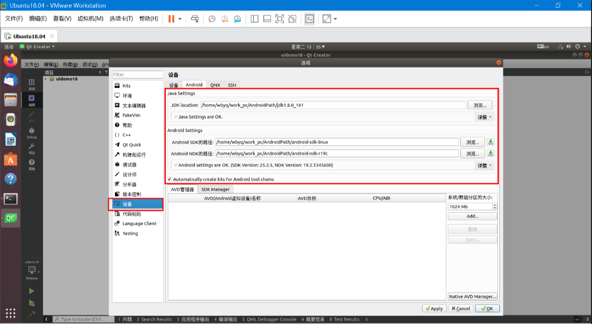Click the green Run button
The height and width of the screenshot is (324, 592).
[32, 291]
